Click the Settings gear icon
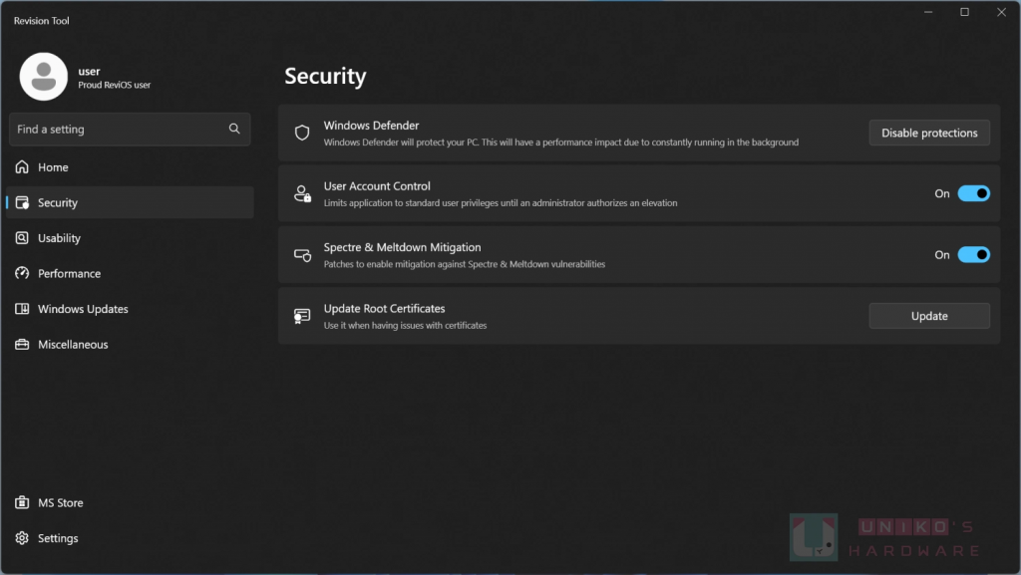1021x575 pixels. [x=22, y=538]
